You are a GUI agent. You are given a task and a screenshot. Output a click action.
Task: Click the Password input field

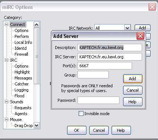[98, 100]
